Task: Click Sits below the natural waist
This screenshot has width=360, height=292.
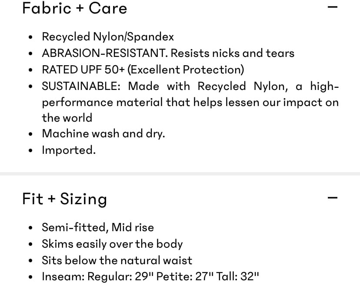Action: click(x=117, y=260)
